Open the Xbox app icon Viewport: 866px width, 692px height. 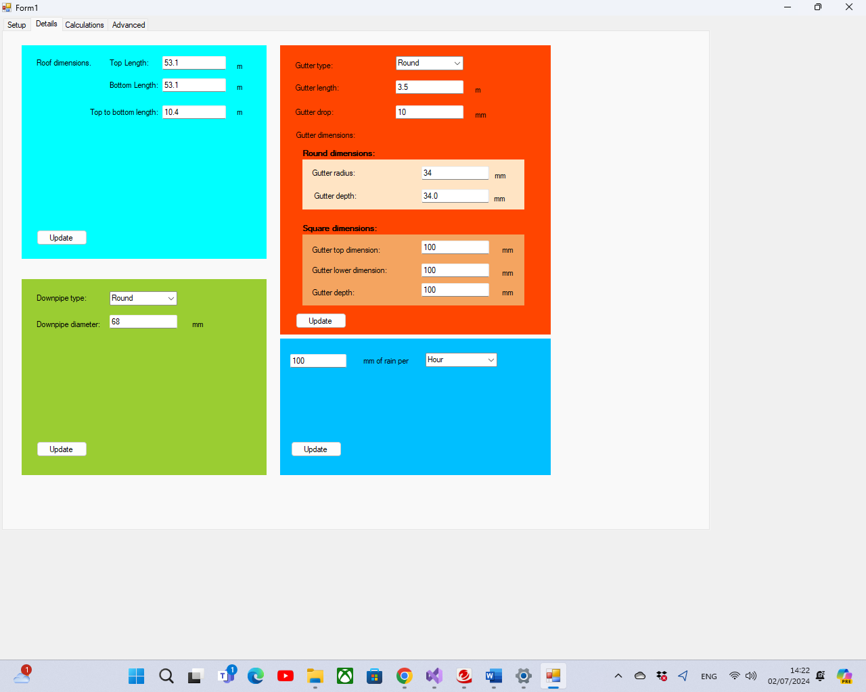(x=345, y=676)
